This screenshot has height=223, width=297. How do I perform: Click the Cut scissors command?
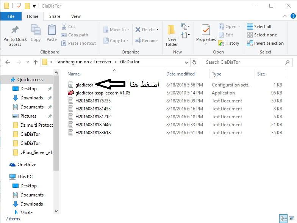[68, 27]
